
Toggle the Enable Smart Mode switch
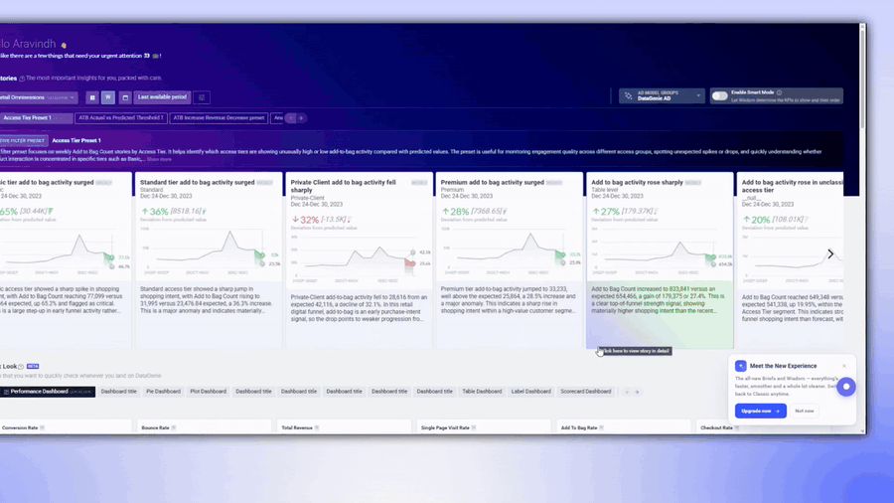point(719,96)
